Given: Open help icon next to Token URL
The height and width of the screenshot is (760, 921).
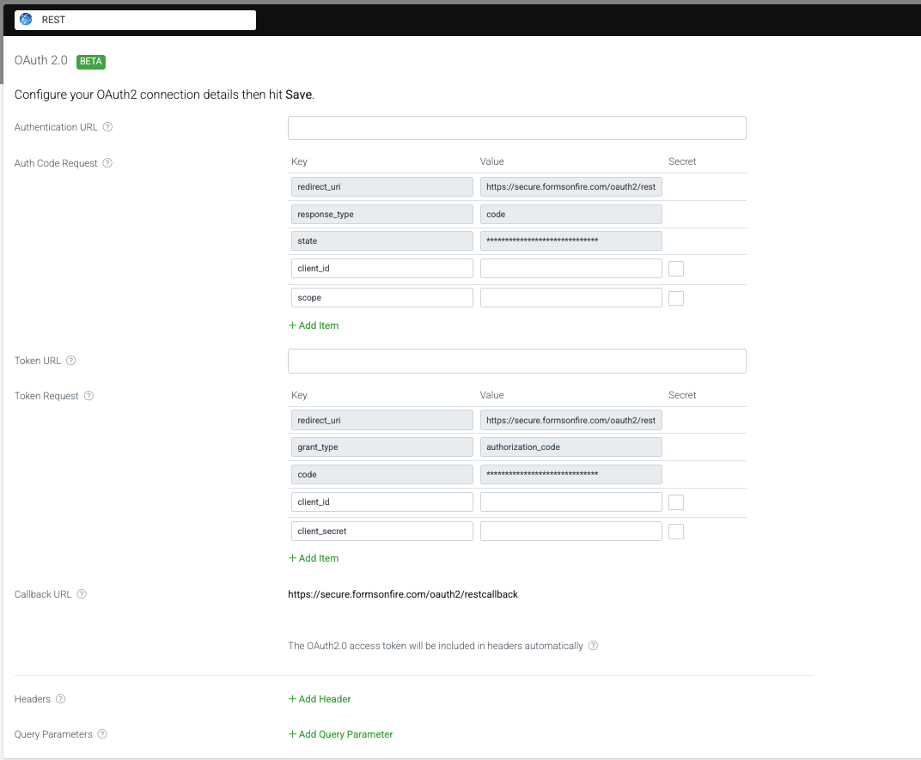Looking at the screenshot, I should click(x=71, y=360).
